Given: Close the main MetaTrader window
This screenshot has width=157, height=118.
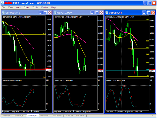Looking at the screenshot, I should coord(154,3).
